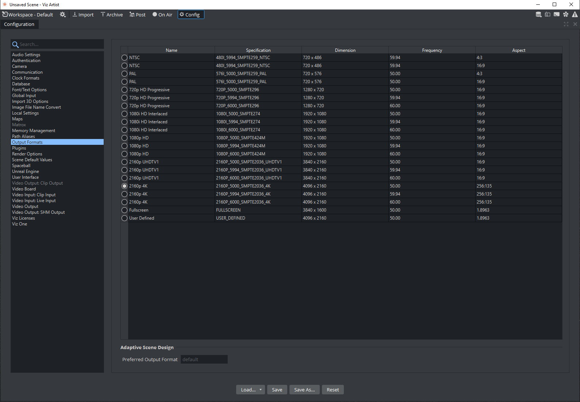
Task: Click the gear icon beside Workspace - Default
Action: [x=63, y=15]
